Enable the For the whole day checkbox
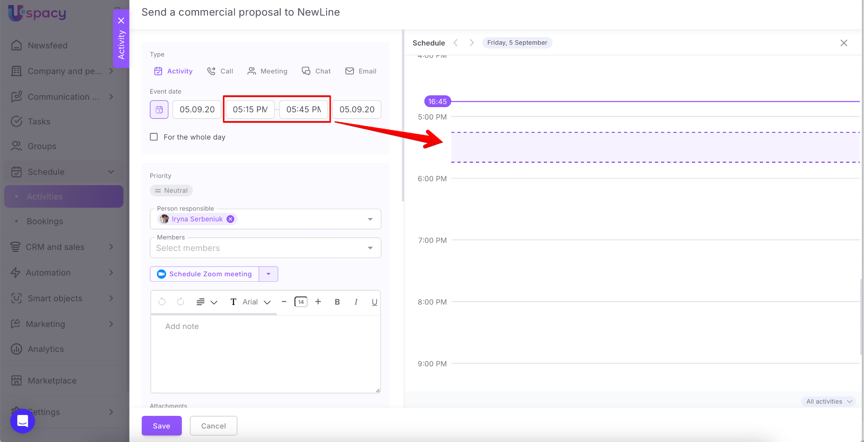This screenshot has height=442, width=864. pos(154,137)
